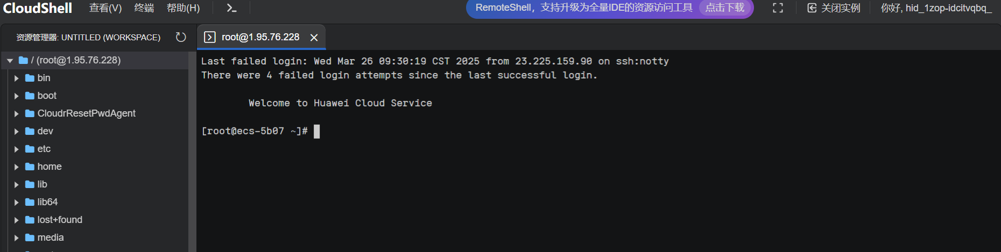Expand the home directory arrow
Viewport: 1001px width, 252px height.
click(x=17, y=167)
